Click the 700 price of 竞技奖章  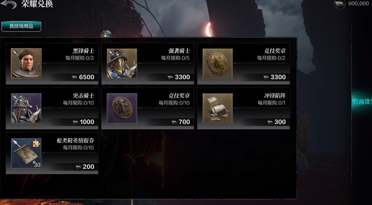point(181,122)
